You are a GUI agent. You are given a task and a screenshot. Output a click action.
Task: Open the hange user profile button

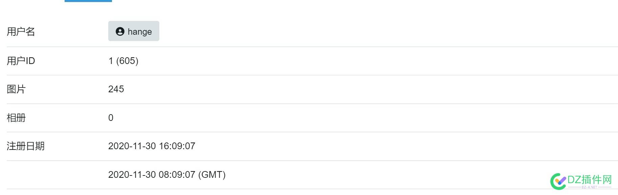click(x=134, y=31)
